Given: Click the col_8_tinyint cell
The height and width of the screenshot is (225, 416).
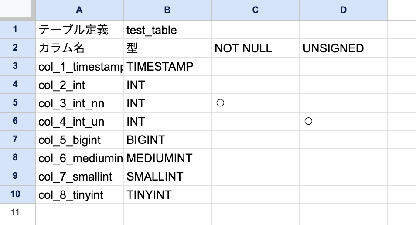Looking at the screenshot, I should (79, 194).
